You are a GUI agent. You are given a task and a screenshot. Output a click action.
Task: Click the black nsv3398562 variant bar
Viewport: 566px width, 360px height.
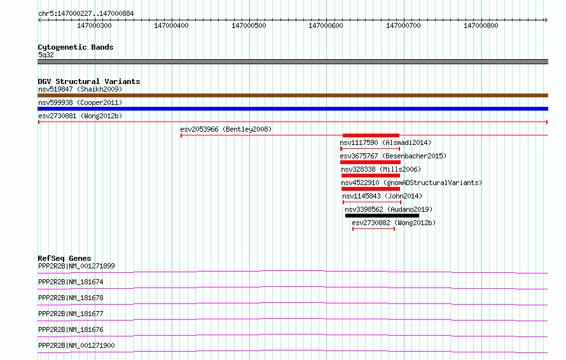click(x=382, y=216)
